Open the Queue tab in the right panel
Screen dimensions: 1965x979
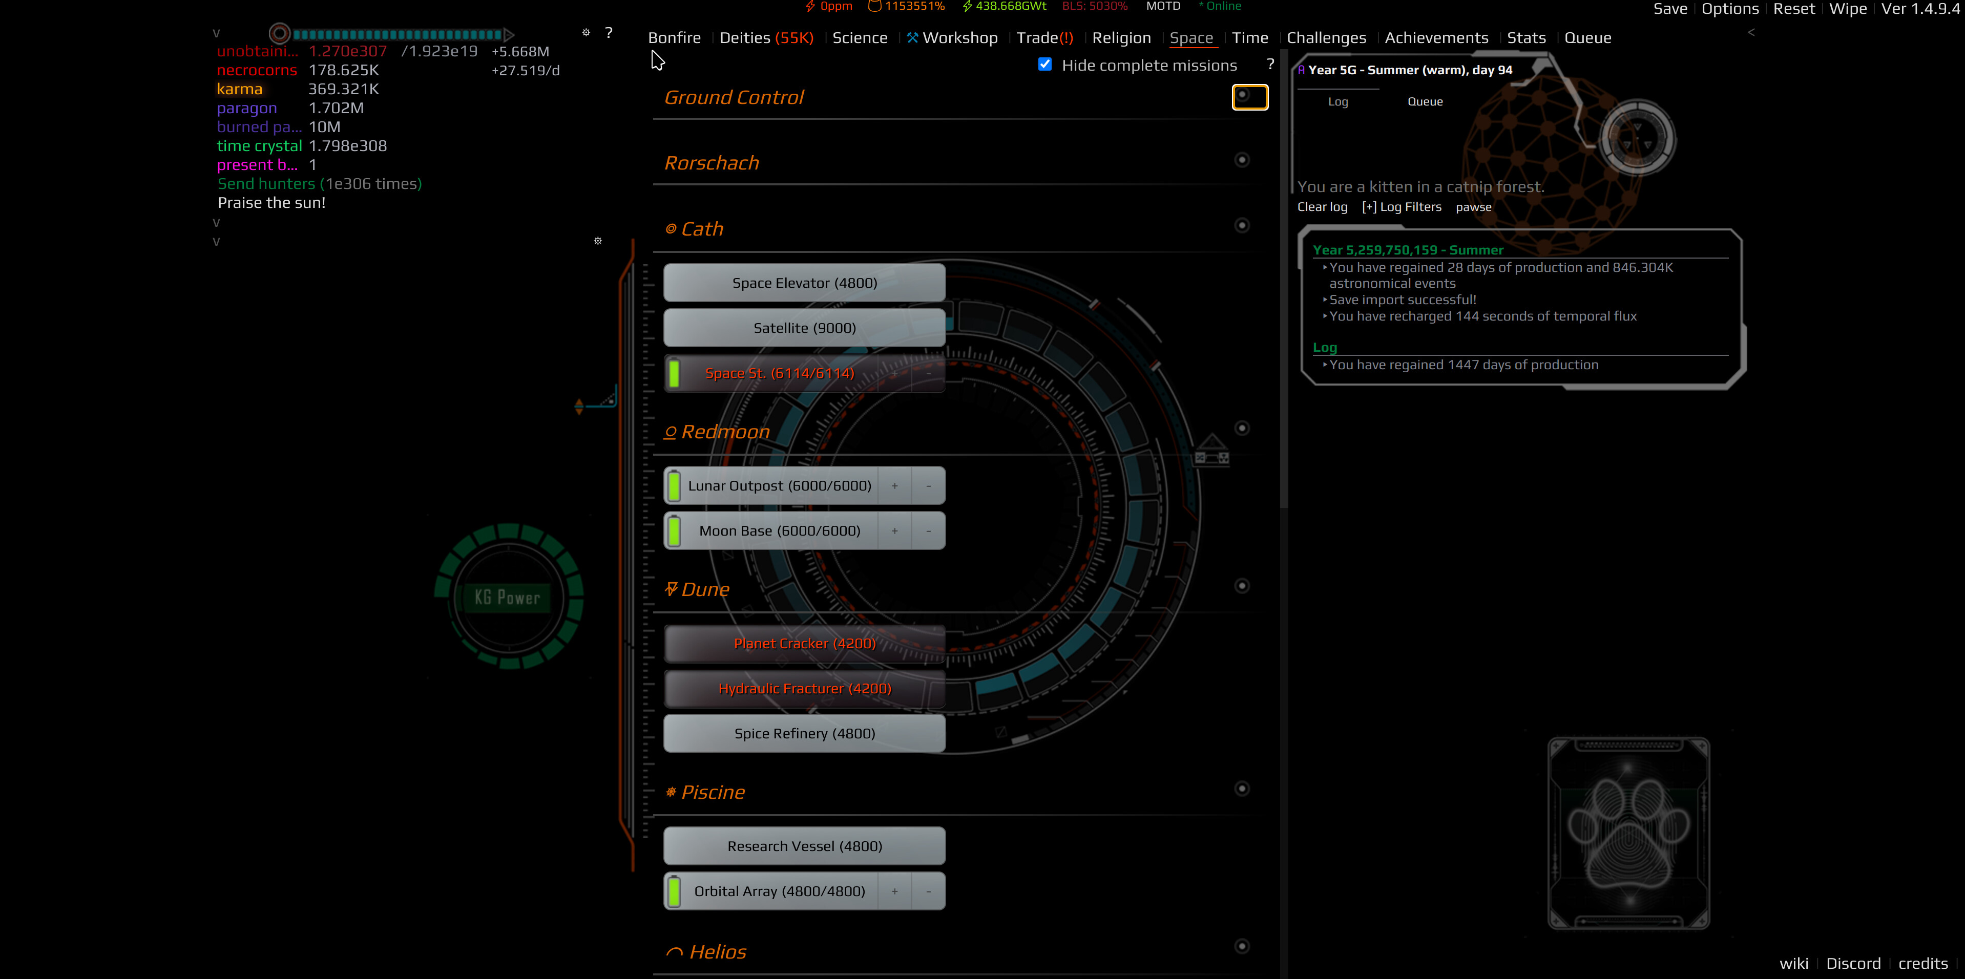(x=1425, y=101)
